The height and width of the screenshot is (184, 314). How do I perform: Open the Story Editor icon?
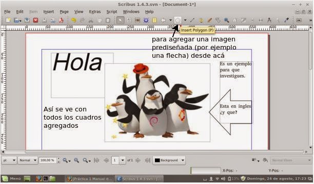[244, 20]
